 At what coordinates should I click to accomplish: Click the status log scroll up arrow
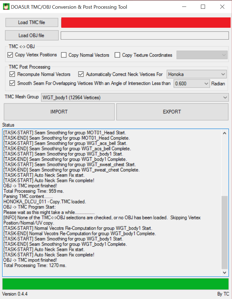(x=224, y=133)
